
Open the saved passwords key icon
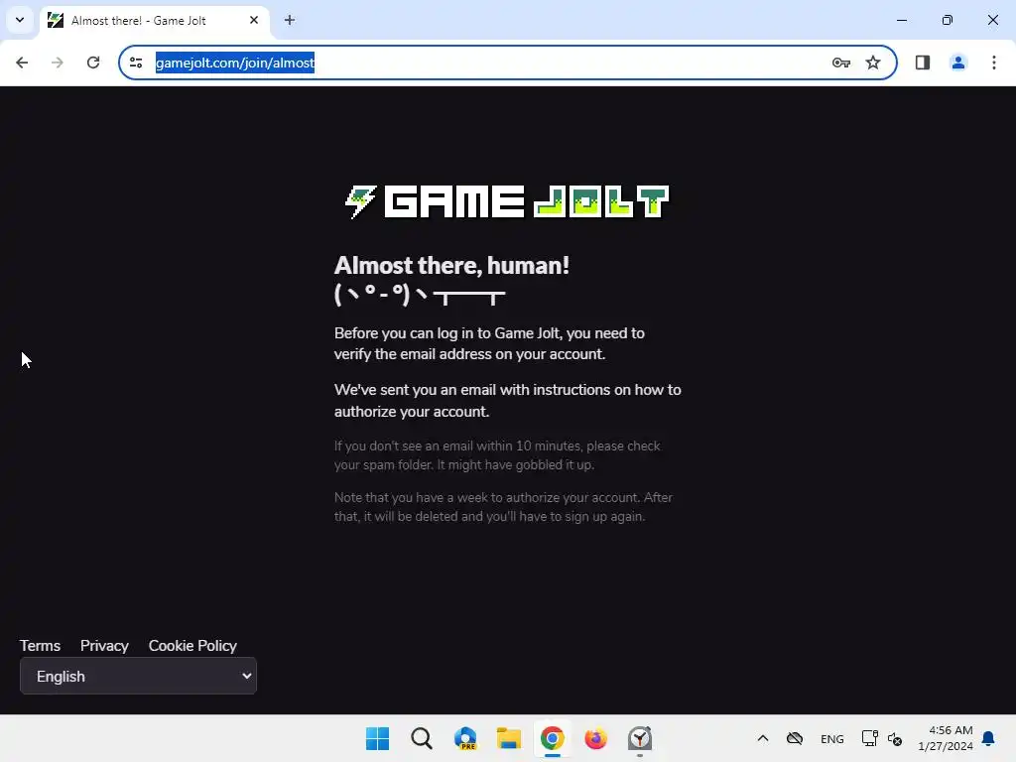pos(841,63)
